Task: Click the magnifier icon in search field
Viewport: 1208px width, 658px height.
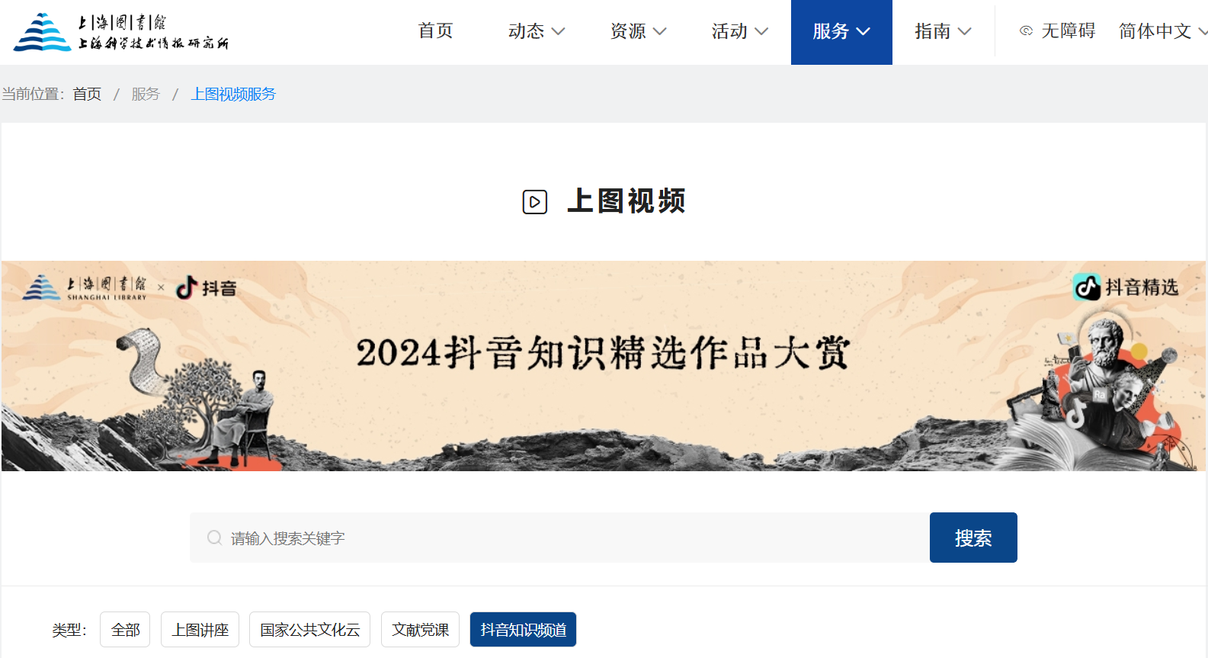Action: click(x=214, y=538)
